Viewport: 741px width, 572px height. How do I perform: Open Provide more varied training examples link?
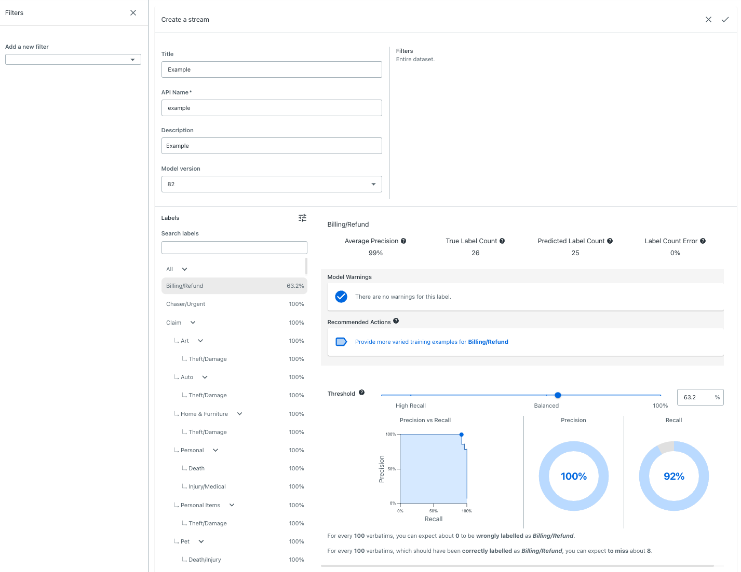pos(431,342)
